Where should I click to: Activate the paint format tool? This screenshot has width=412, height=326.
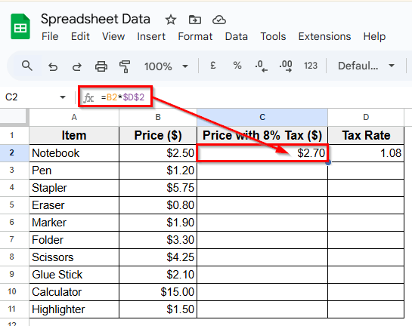click(125, 66)
